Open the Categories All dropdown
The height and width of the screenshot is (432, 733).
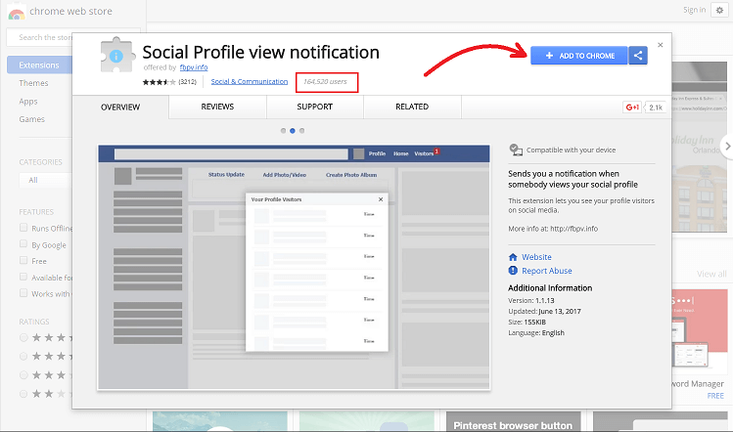pos(39,180)
